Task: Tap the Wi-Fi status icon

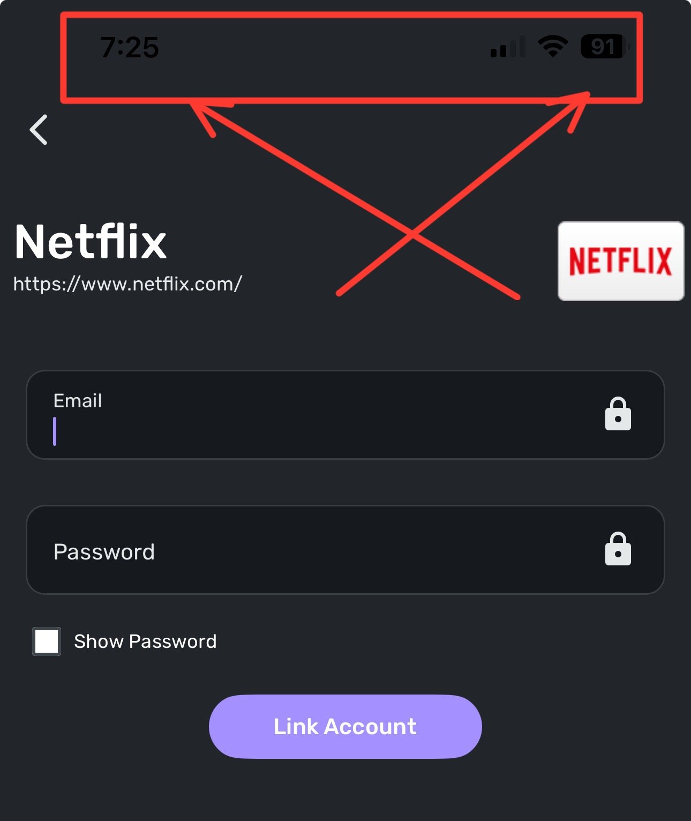Action: click(553, 47)
